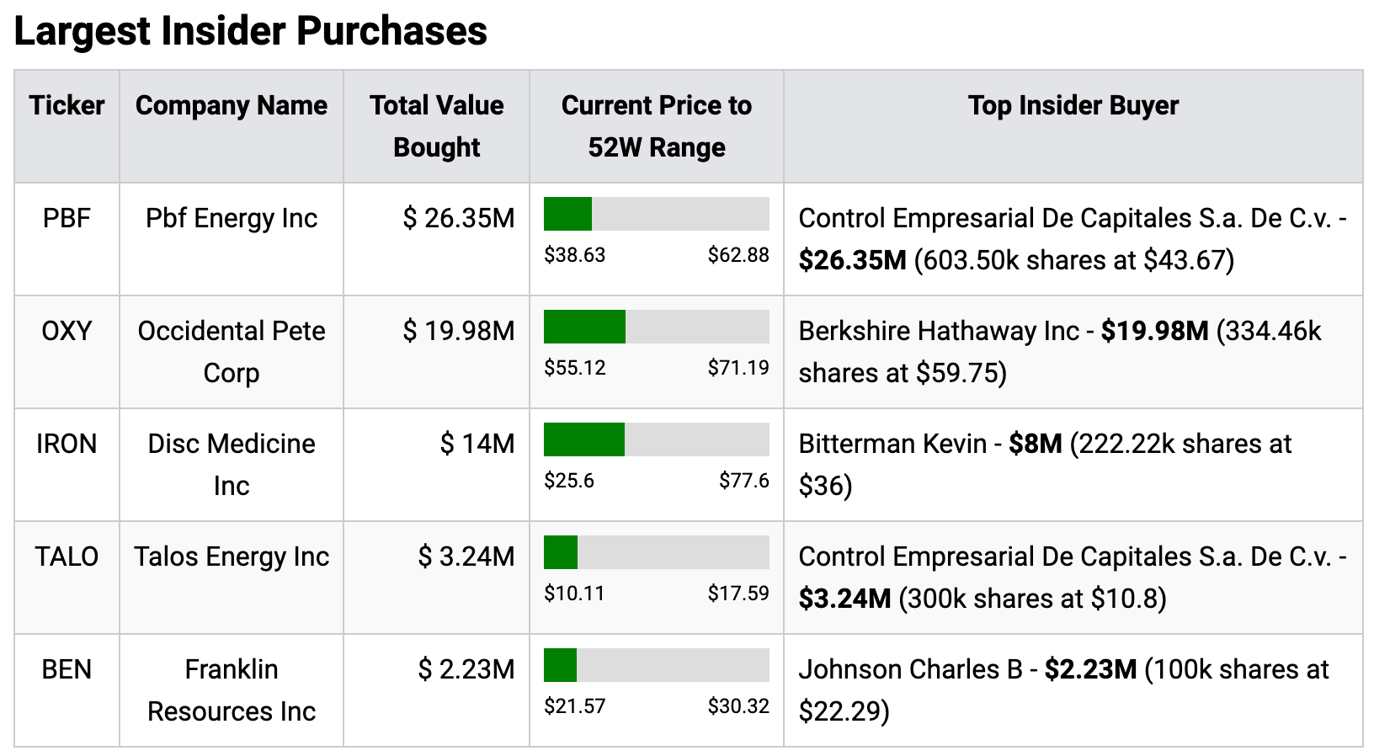Image resolution: width=1374 pixels, height=756 pixels.
Task: Click the $ 26.35M total value cell
Action: tap(459, 218)
